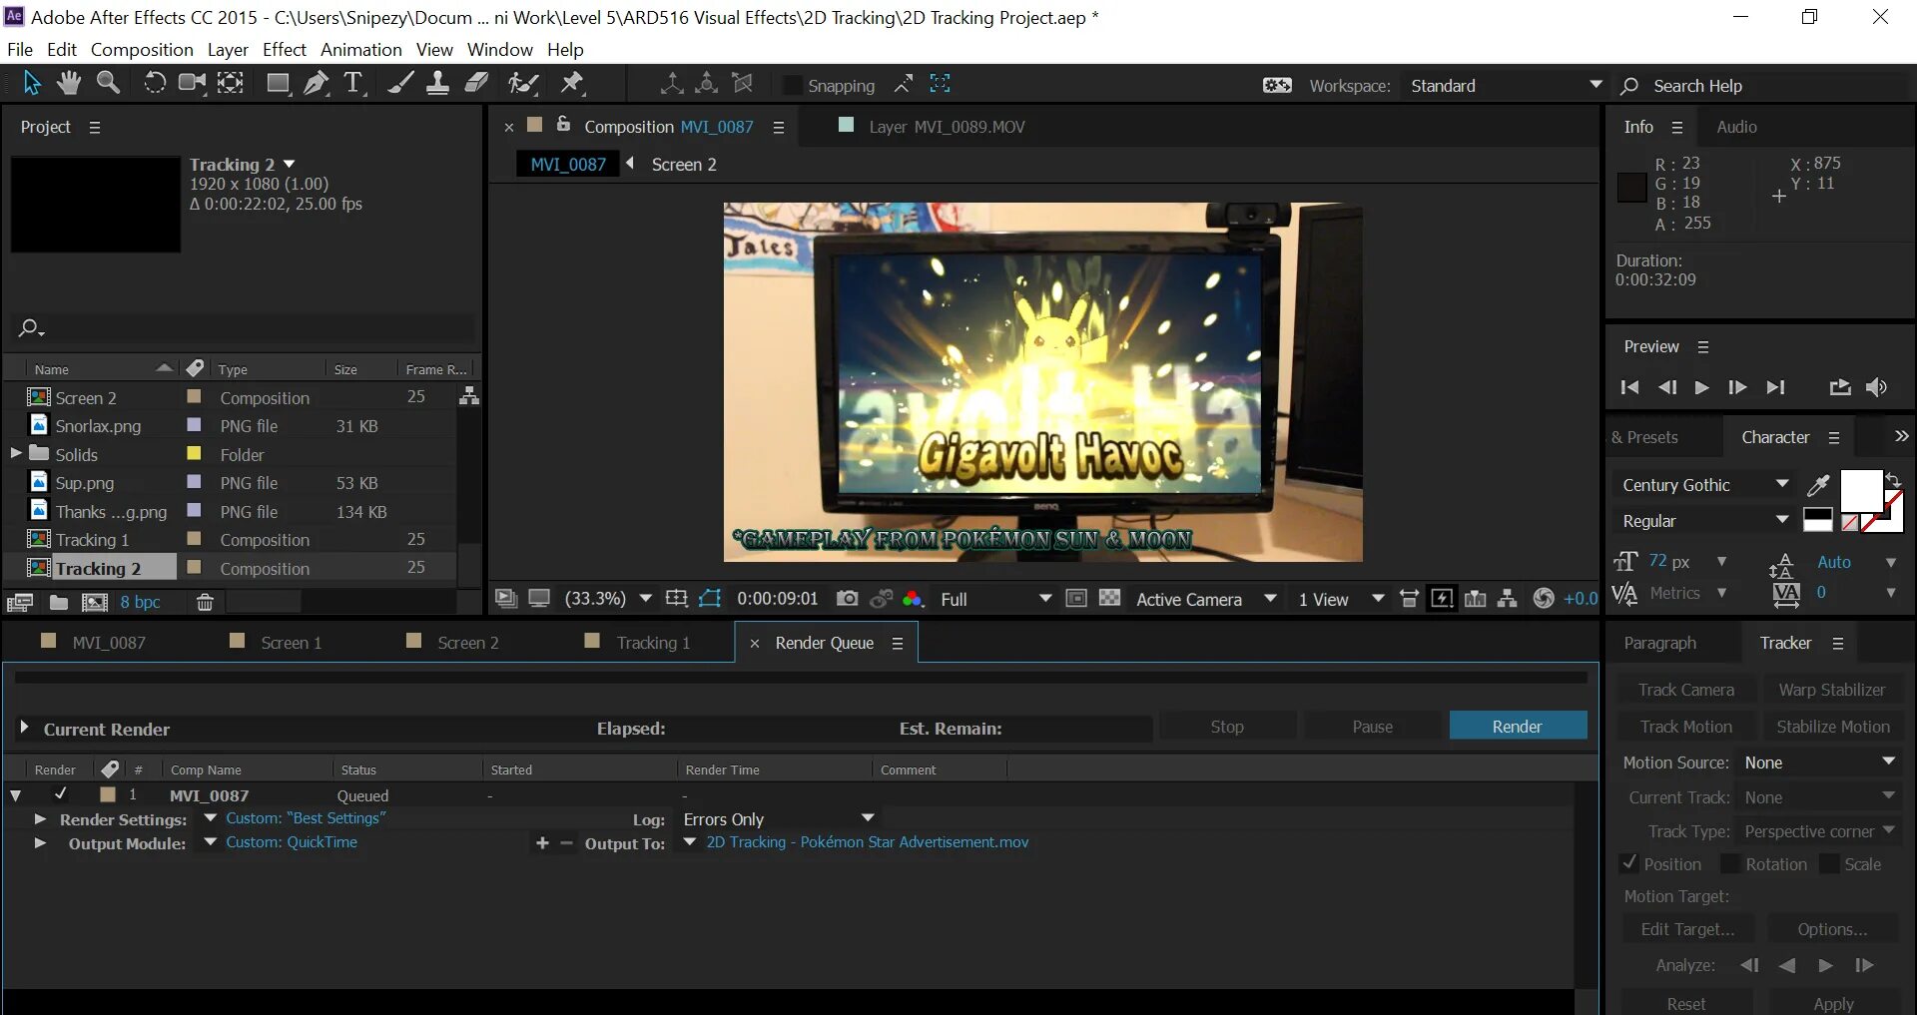
Task: Open the Effect menu
Action: tap(285, 49)
